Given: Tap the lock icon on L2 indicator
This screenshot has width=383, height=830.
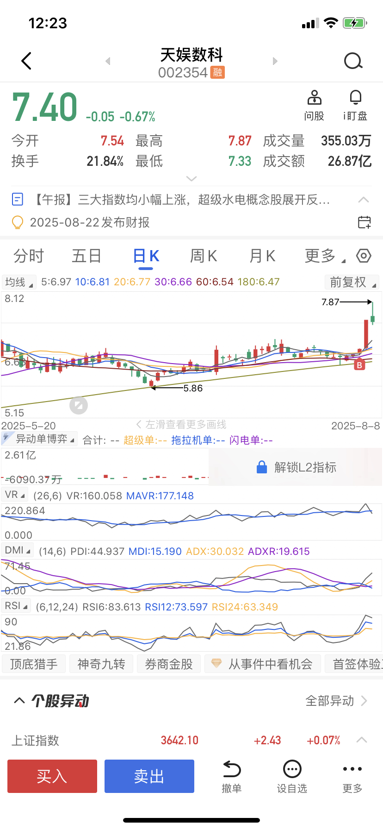Looking at the screenshot, I should (262, 467).
